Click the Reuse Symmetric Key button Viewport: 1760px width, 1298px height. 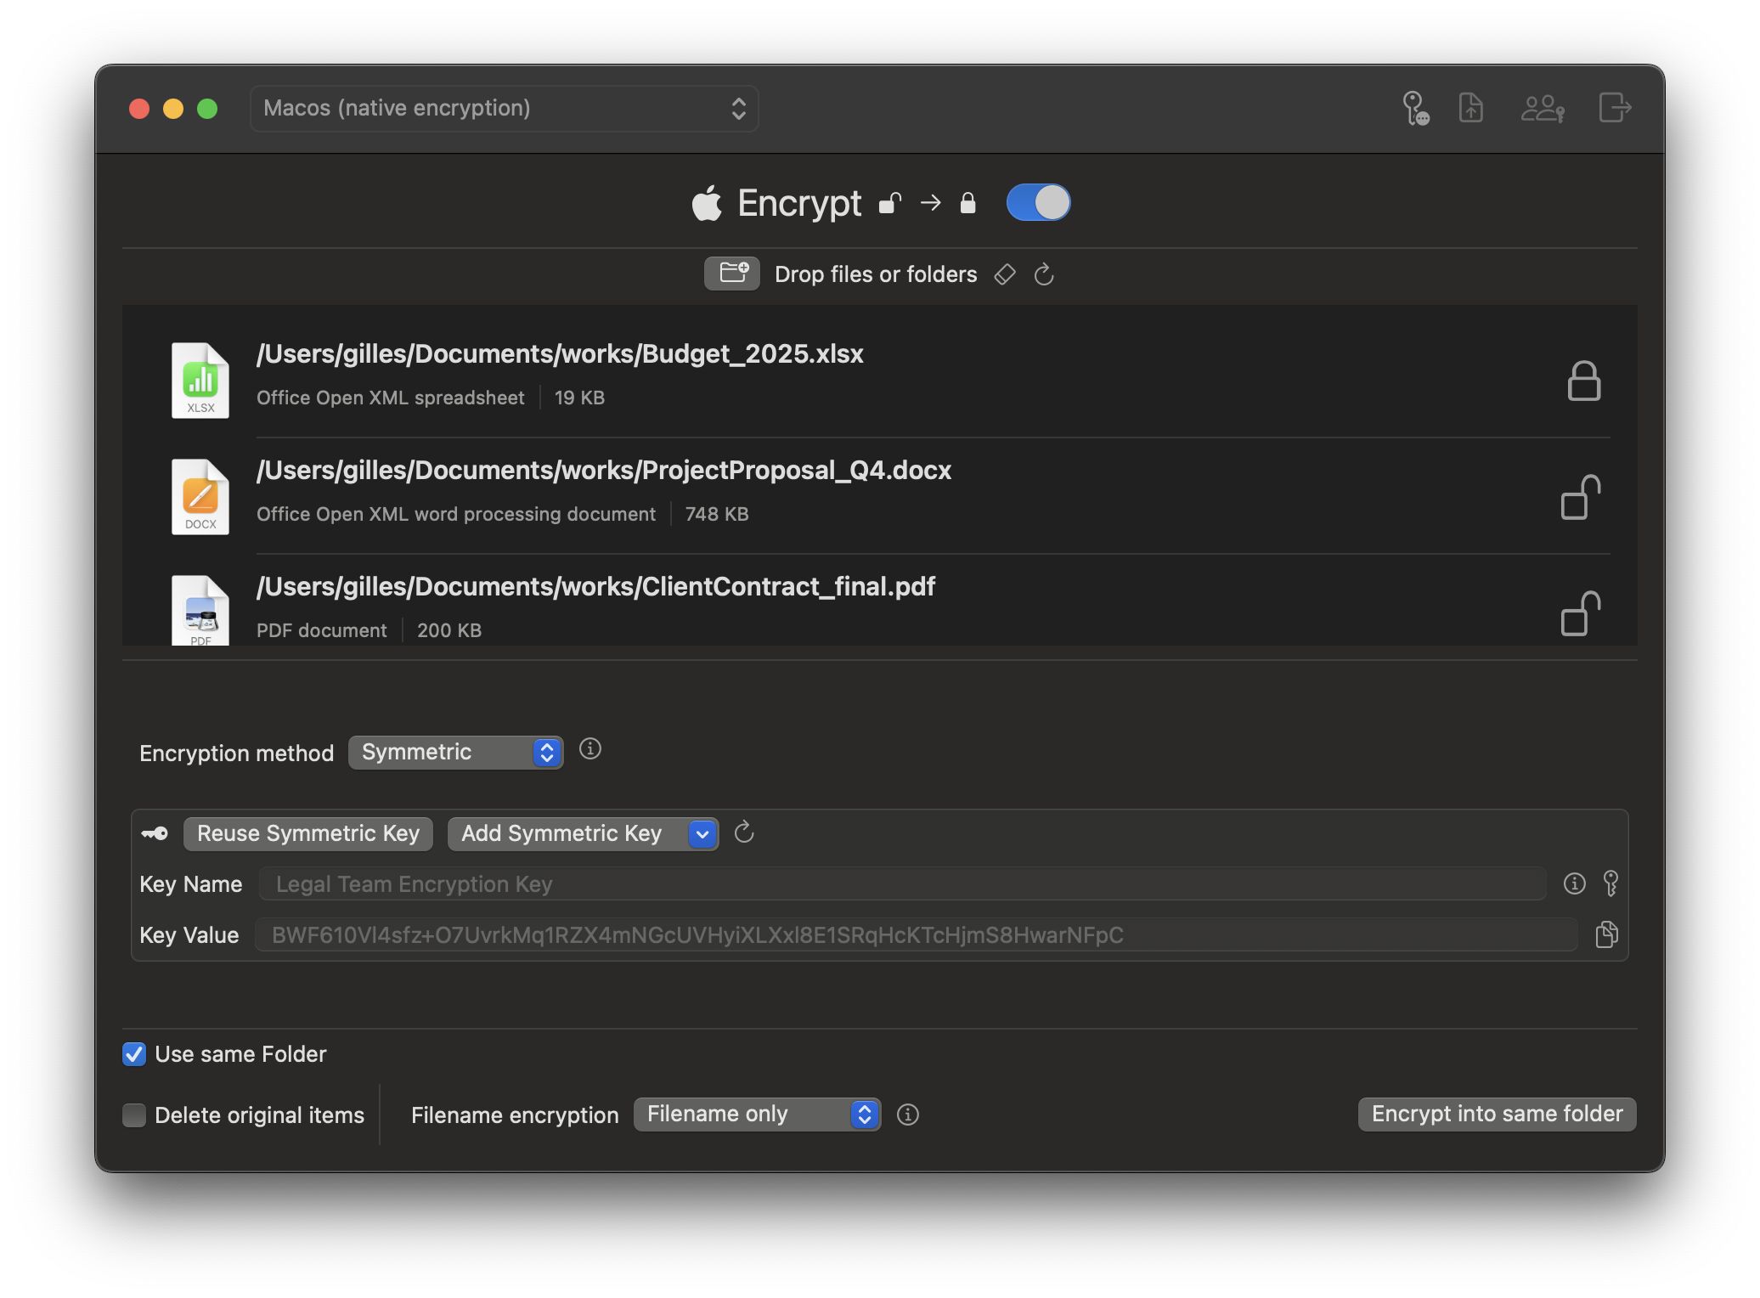click(307, 833)
